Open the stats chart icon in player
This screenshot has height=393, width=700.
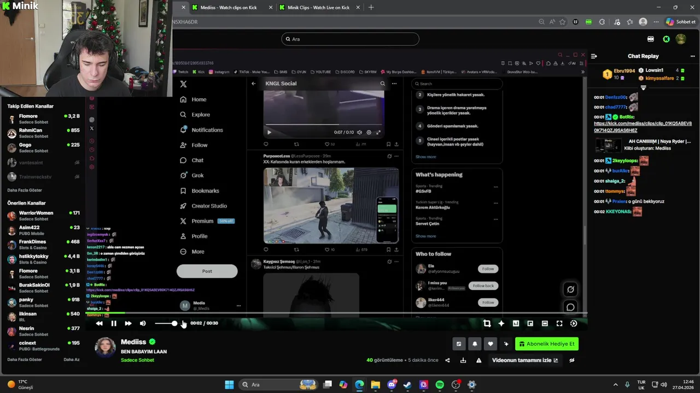(516, 323)
